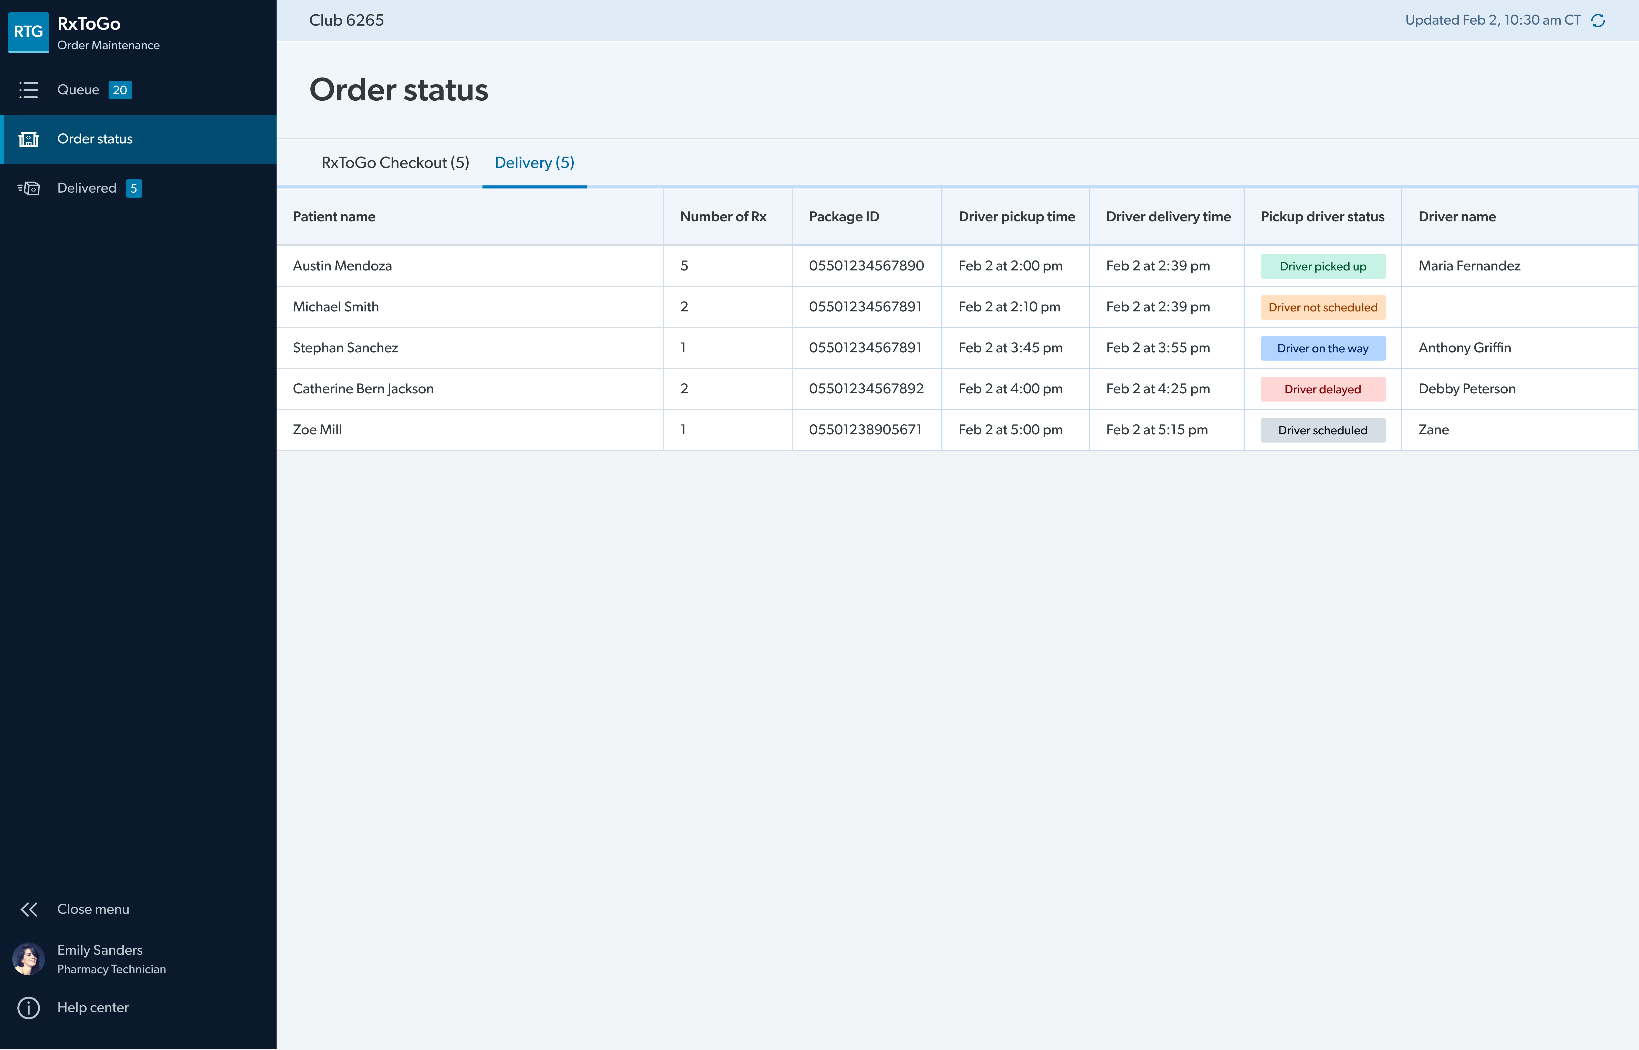Click the Driver on the way badge
1639x1050 pixels.
click(x=1323, y=348)
